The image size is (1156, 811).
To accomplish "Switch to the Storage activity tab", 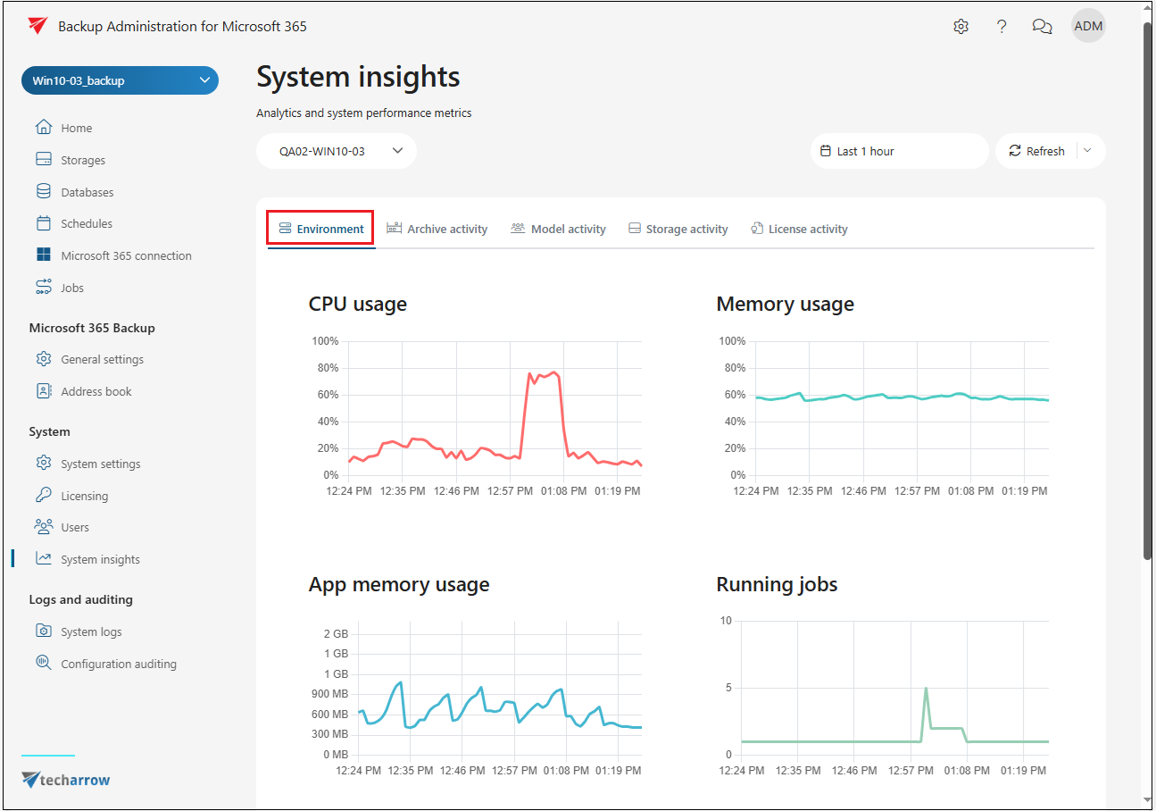I will click(678, 230).
